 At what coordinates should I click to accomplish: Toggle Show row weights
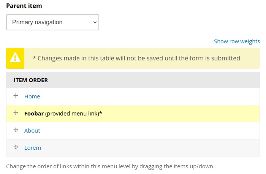click(237, 41)
